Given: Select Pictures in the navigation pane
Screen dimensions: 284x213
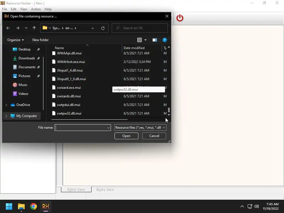Looking at the screenshot, I should (24, 76).
